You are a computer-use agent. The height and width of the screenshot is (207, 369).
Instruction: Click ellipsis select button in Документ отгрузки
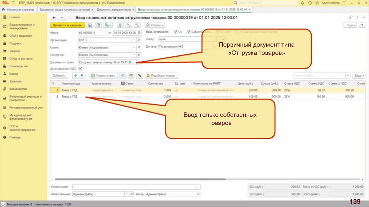point(134,62)
